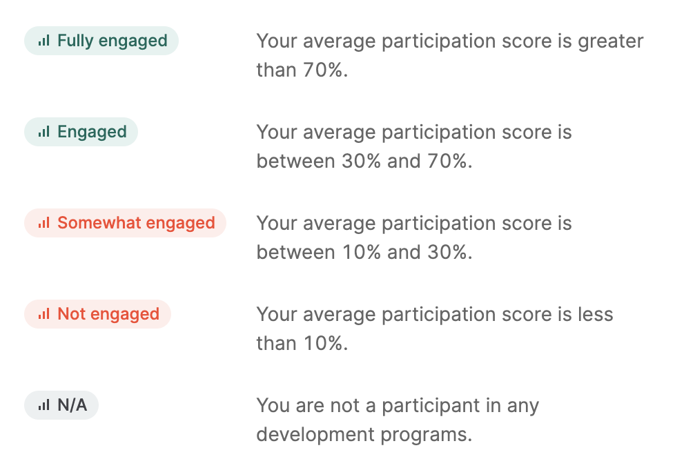Click the 'Not engaged' label text
The image size is (675, 468).
pos(108,314)
